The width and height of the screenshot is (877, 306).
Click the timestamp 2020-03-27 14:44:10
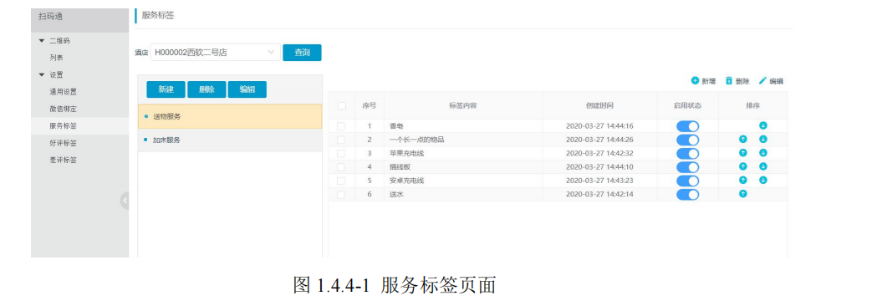click(599, 166)
